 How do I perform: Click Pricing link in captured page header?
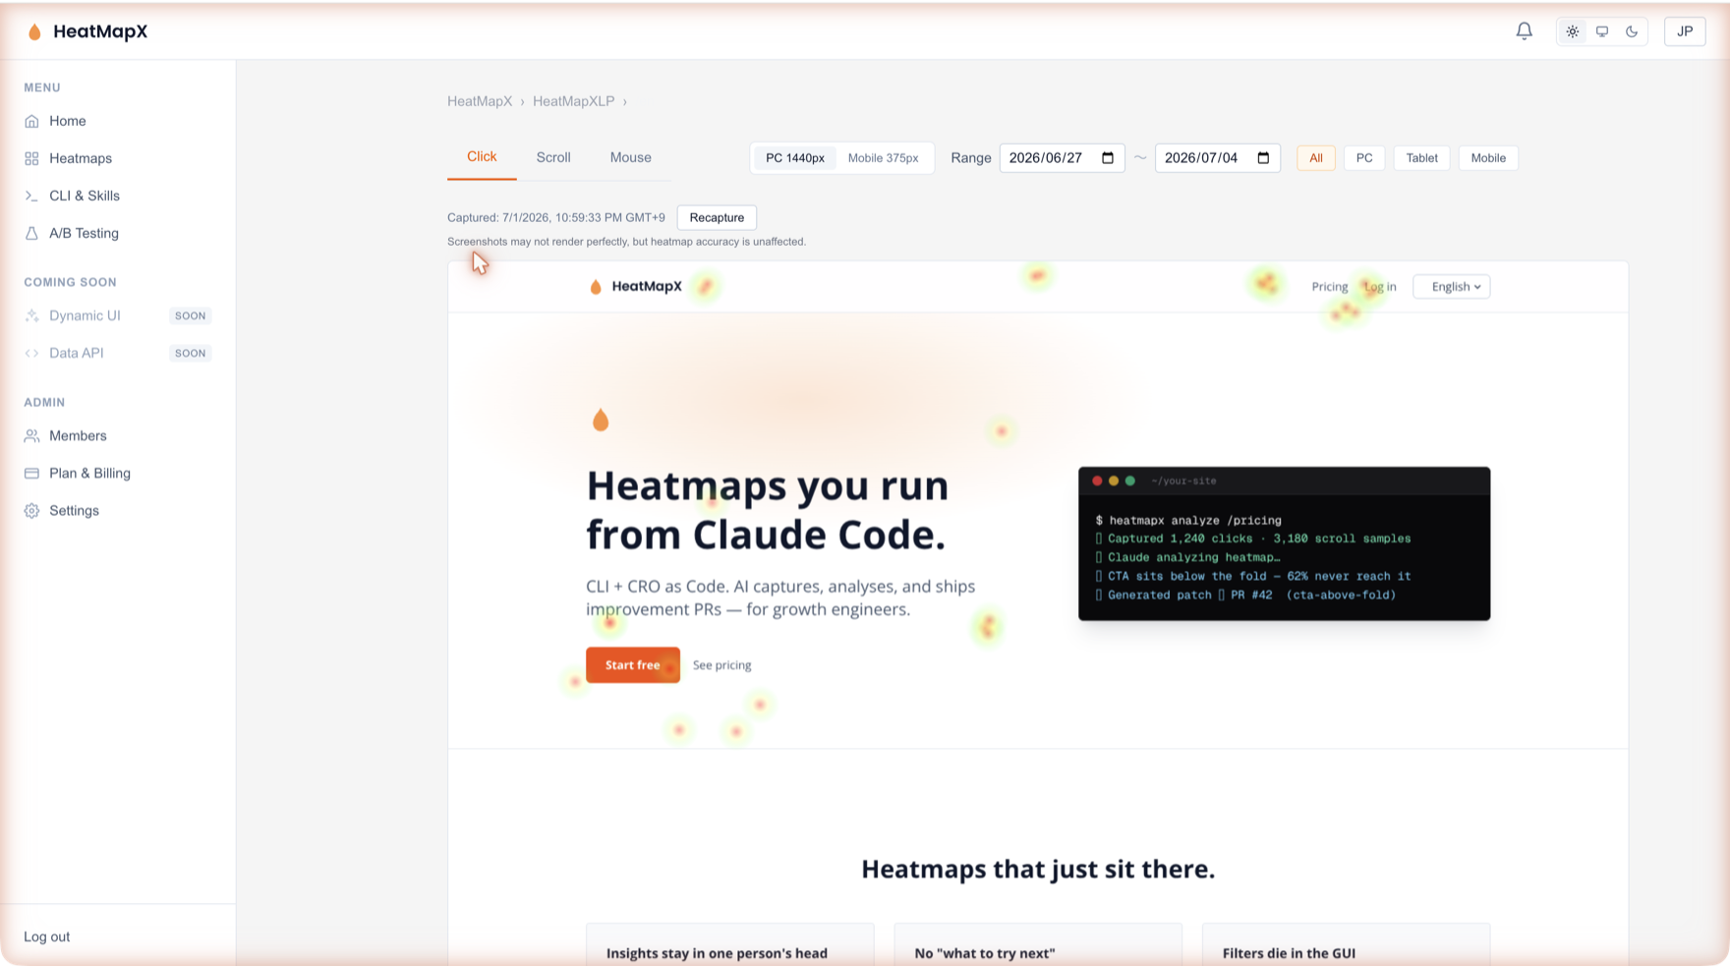(x=1329, y=287)
